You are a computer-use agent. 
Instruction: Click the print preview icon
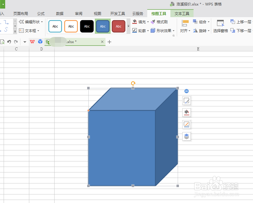2,42
